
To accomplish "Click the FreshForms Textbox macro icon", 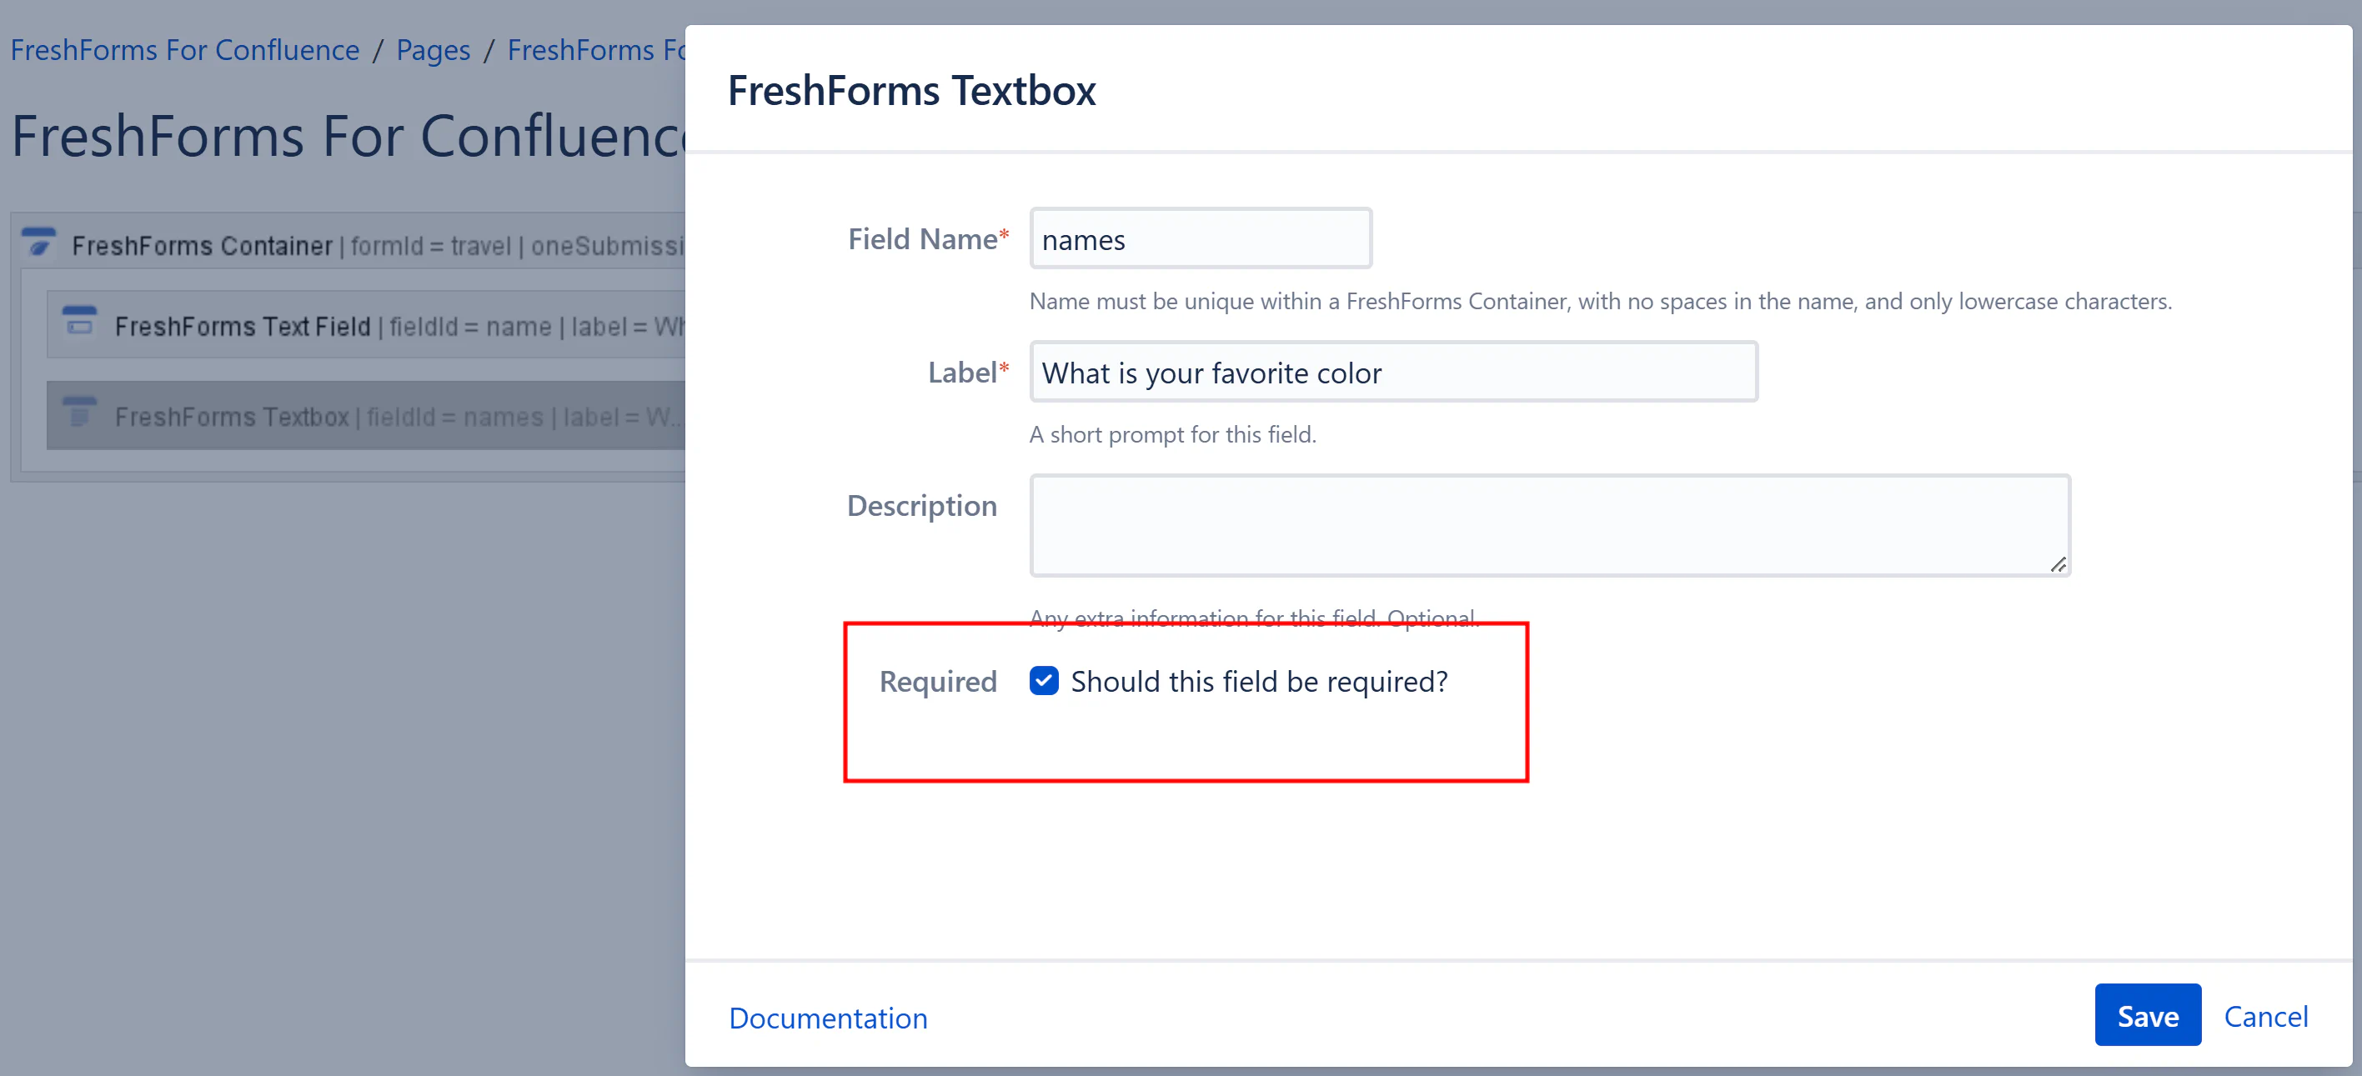I will pos(80,413).
